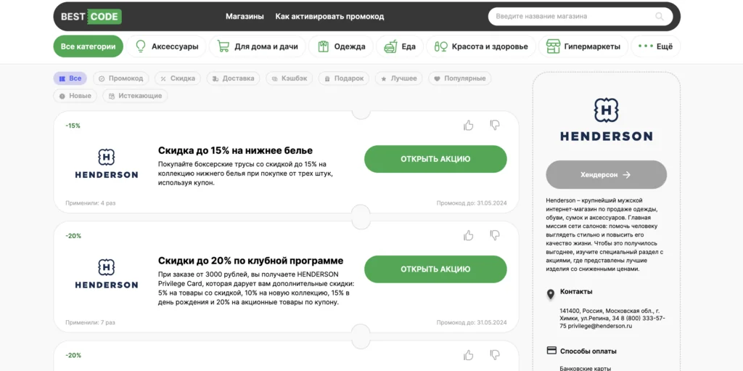Open the Магазины menu item
This screenshot has width=743, height=371.
(x=245, y=17)
